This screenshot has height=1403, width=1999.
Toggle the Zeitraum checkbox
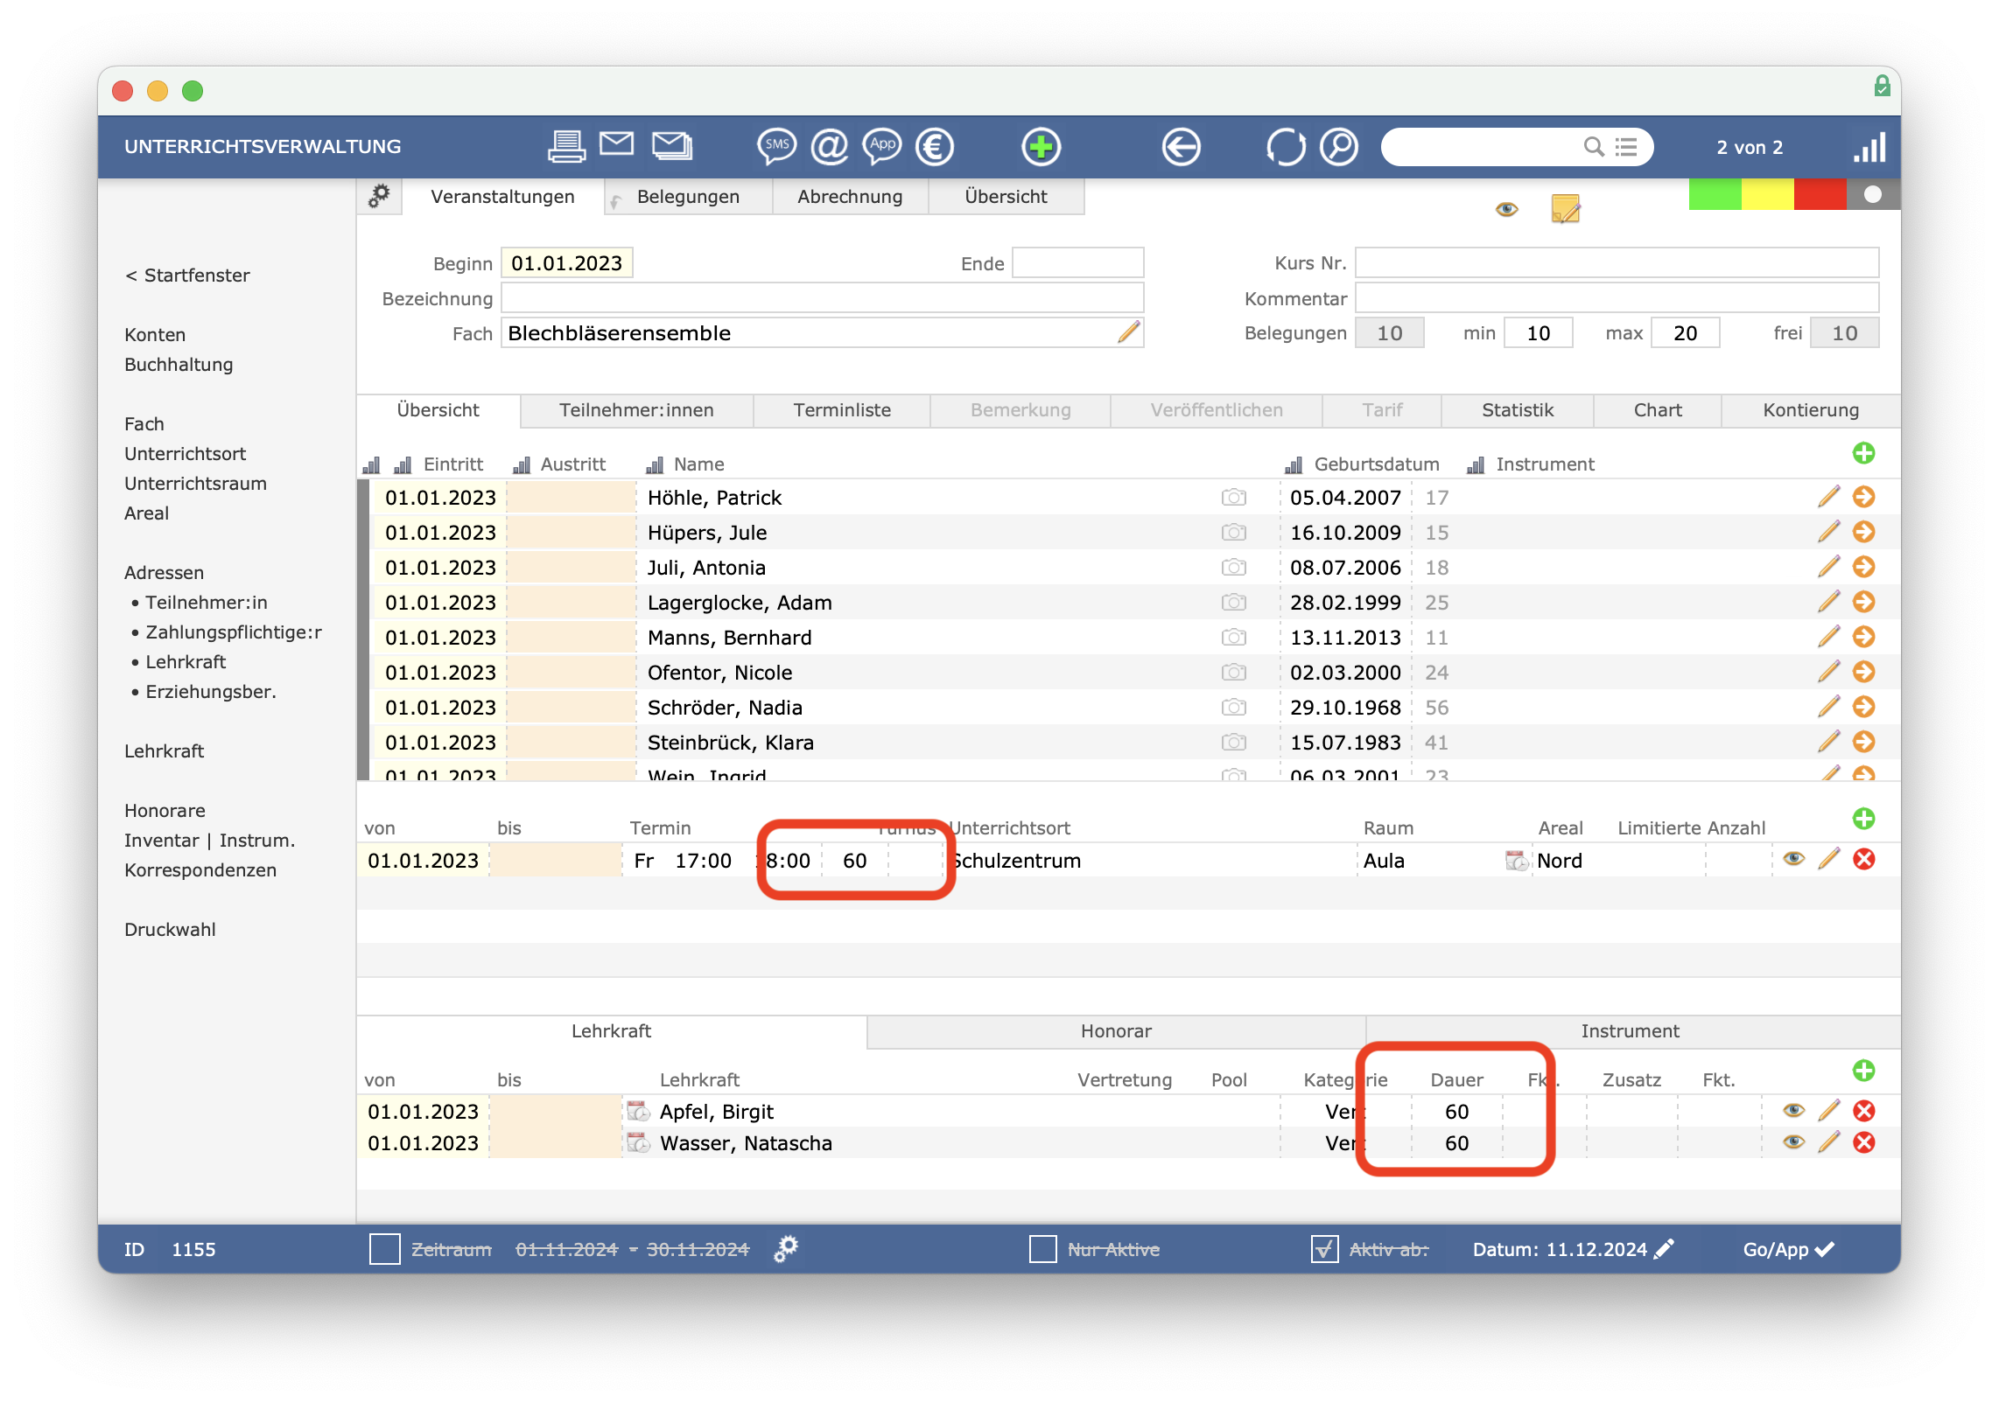[384, 1249]
